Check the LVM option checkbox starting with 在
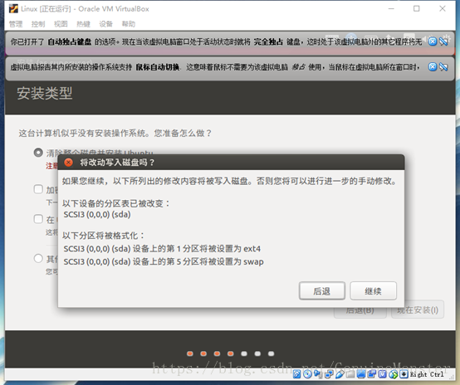This screenshot has height=385, width=460. point(38,219)
